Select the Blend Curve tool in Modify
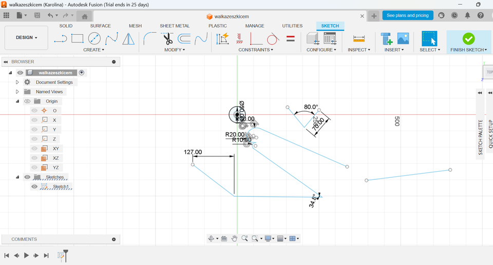This screenshot has height=265, width=493. point(201,38)
